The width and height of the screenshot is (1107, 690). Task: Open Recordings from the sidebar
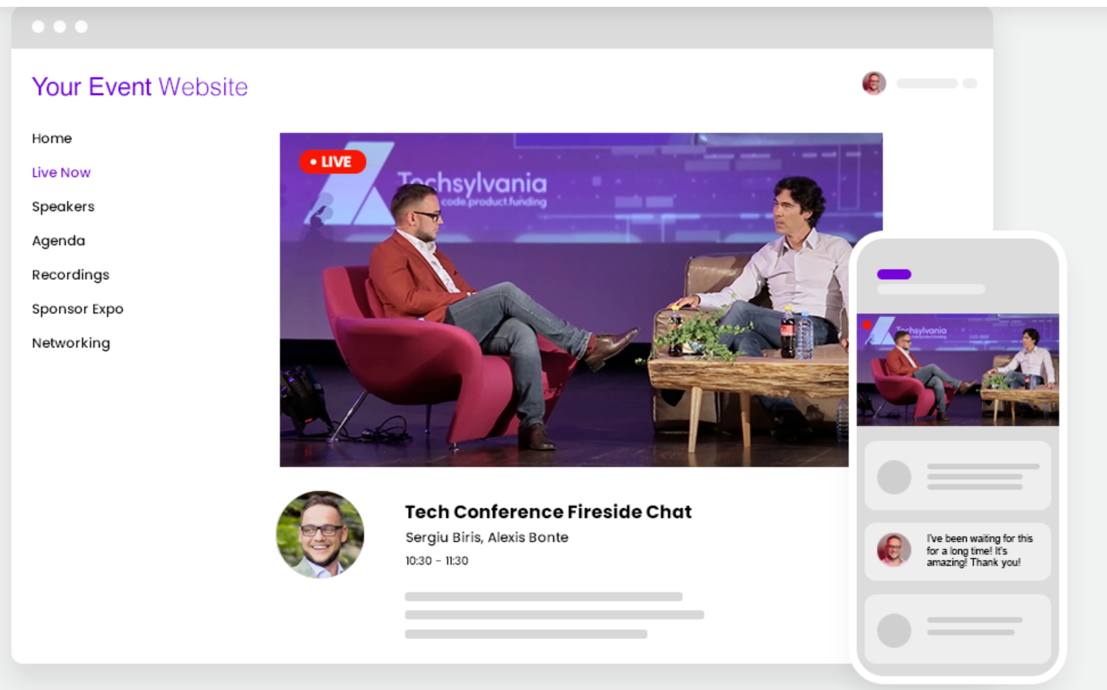[71, 275]
